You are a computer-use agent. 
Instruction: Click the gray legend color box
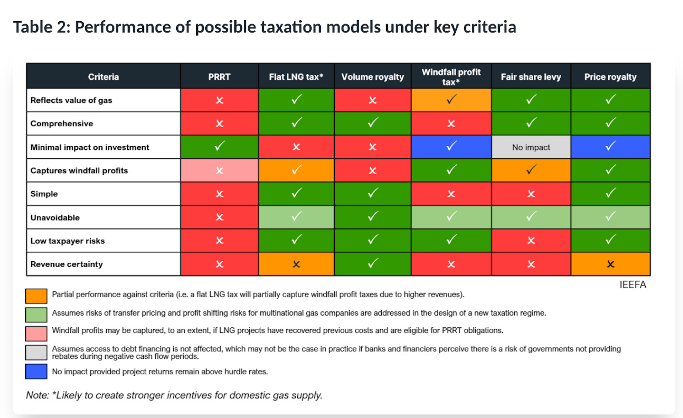coord(36,353)
